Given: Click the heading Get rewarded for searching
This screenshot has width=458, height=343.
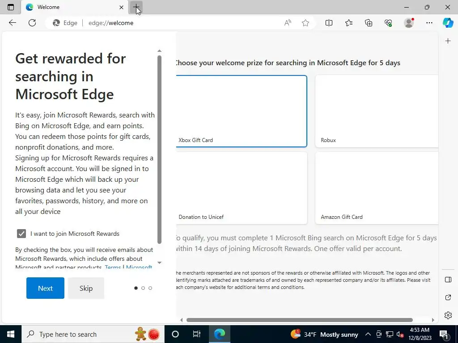Looking at the screenshot, I should [71, 76].
